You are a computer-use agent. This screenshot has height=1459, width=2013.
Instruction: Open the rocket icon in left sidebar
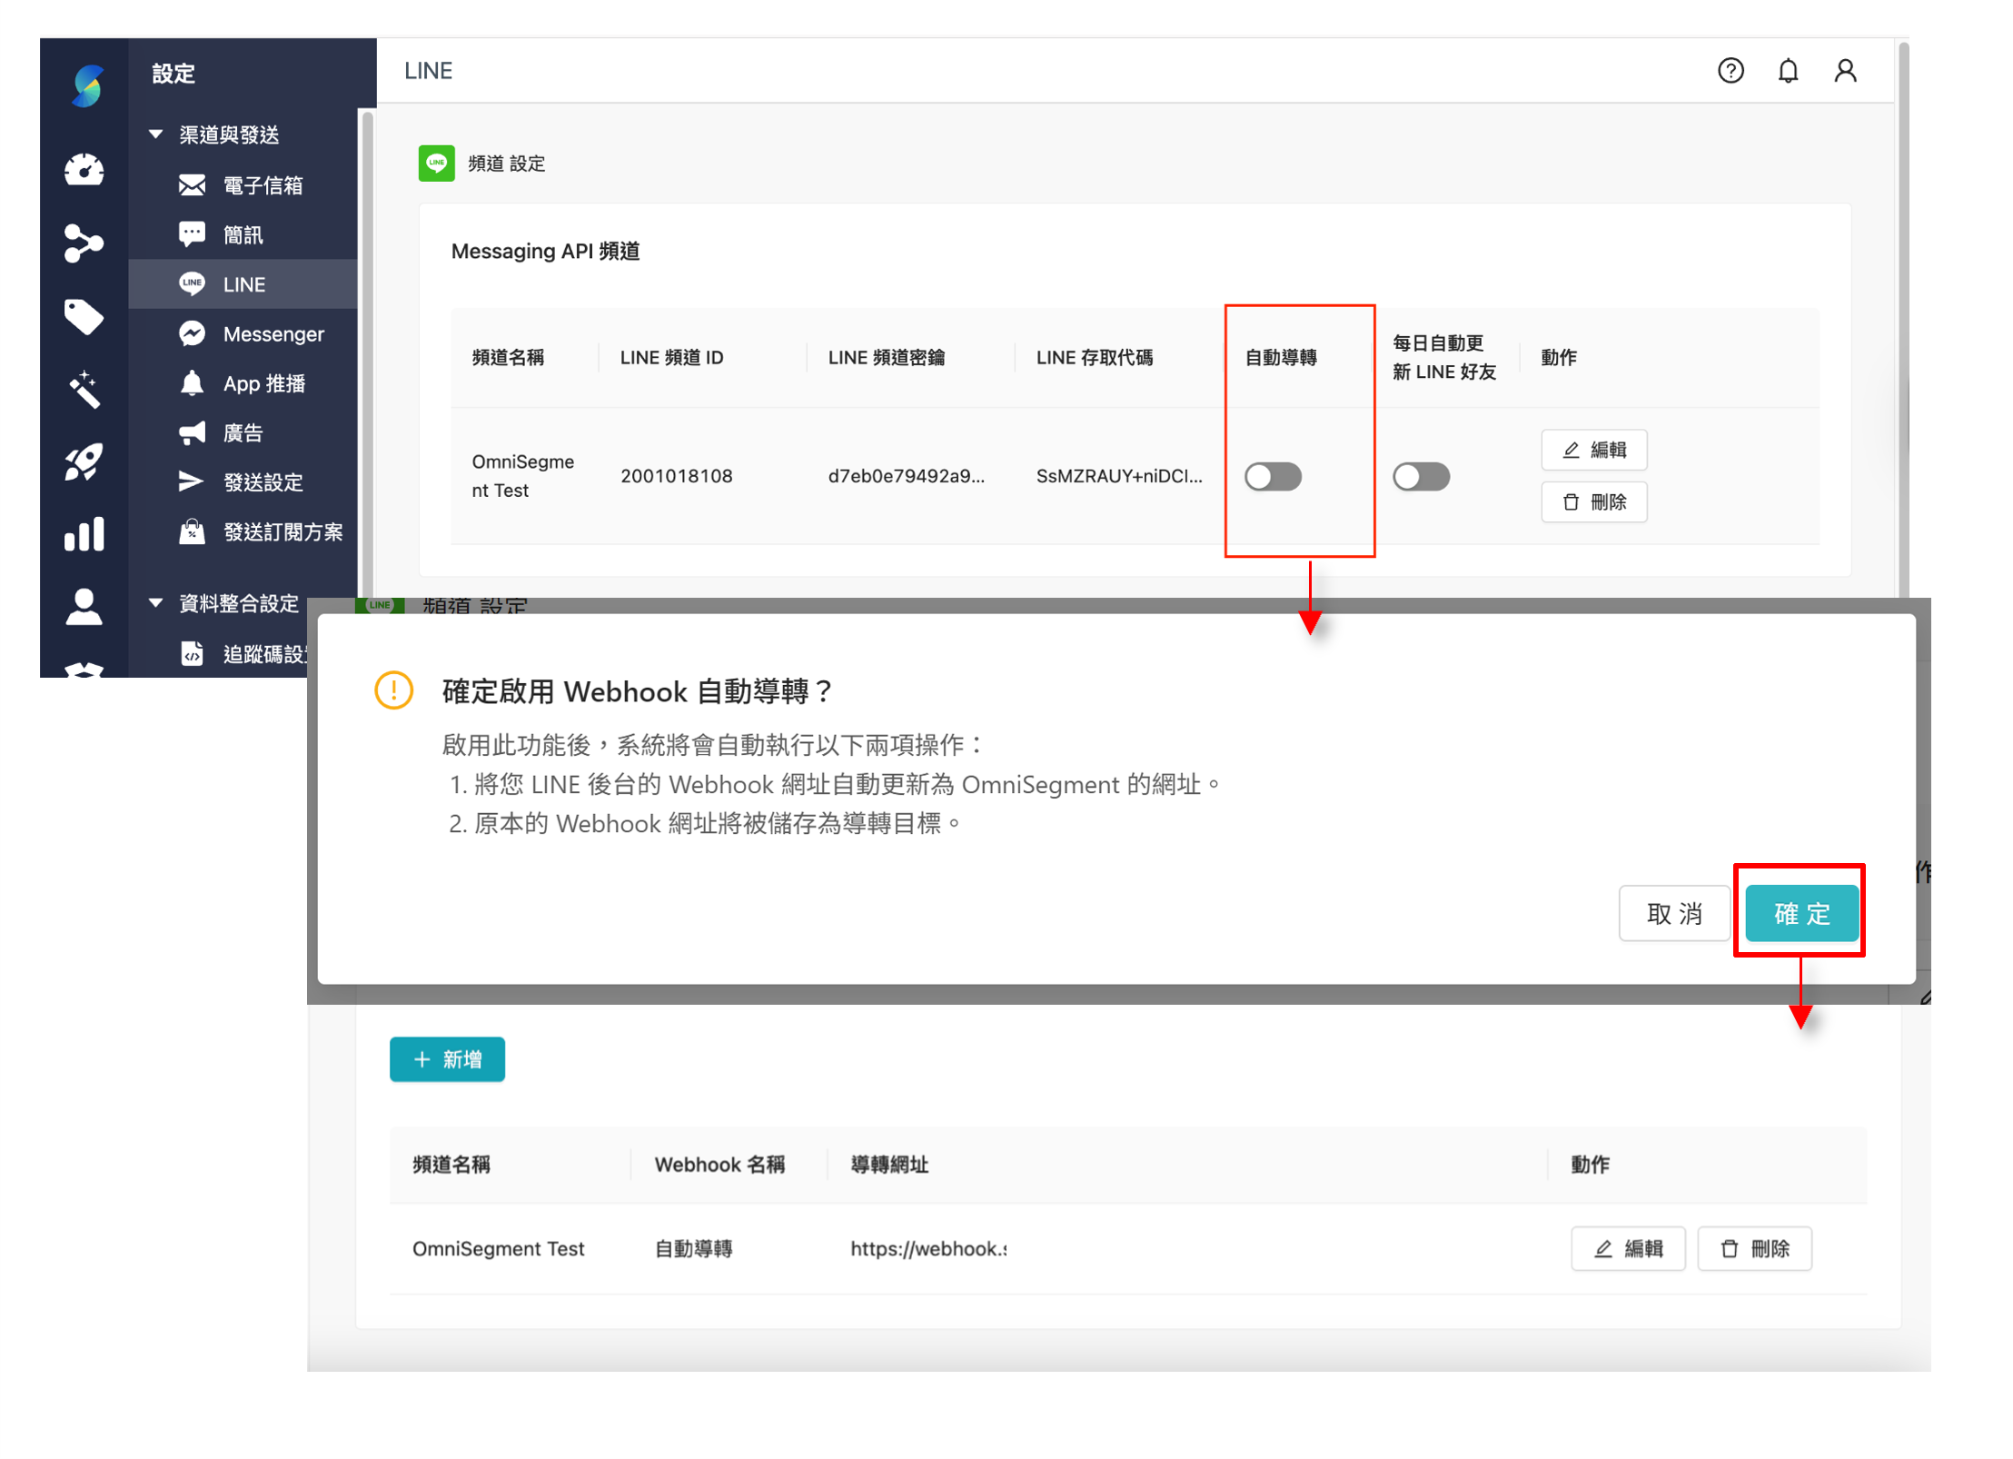coord(84,462)
